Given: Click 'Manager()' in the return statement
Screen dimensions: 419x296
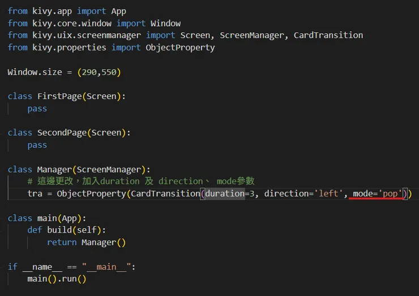Looking at the screenshot, I should [104, 242].
